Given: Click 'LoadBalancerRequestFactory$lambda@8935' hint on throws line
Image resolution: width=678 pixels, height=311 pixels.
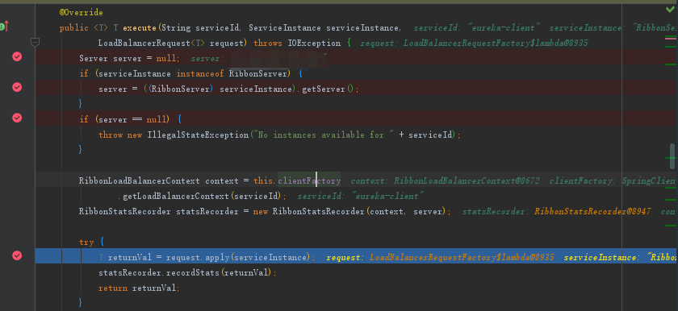Looking at the screenshot, I should [496, 44].
